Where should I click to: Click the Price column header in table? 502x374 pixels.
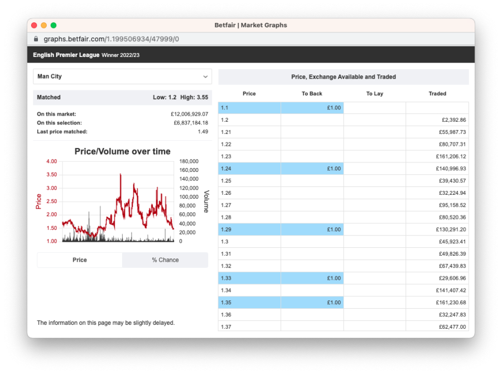249,94
